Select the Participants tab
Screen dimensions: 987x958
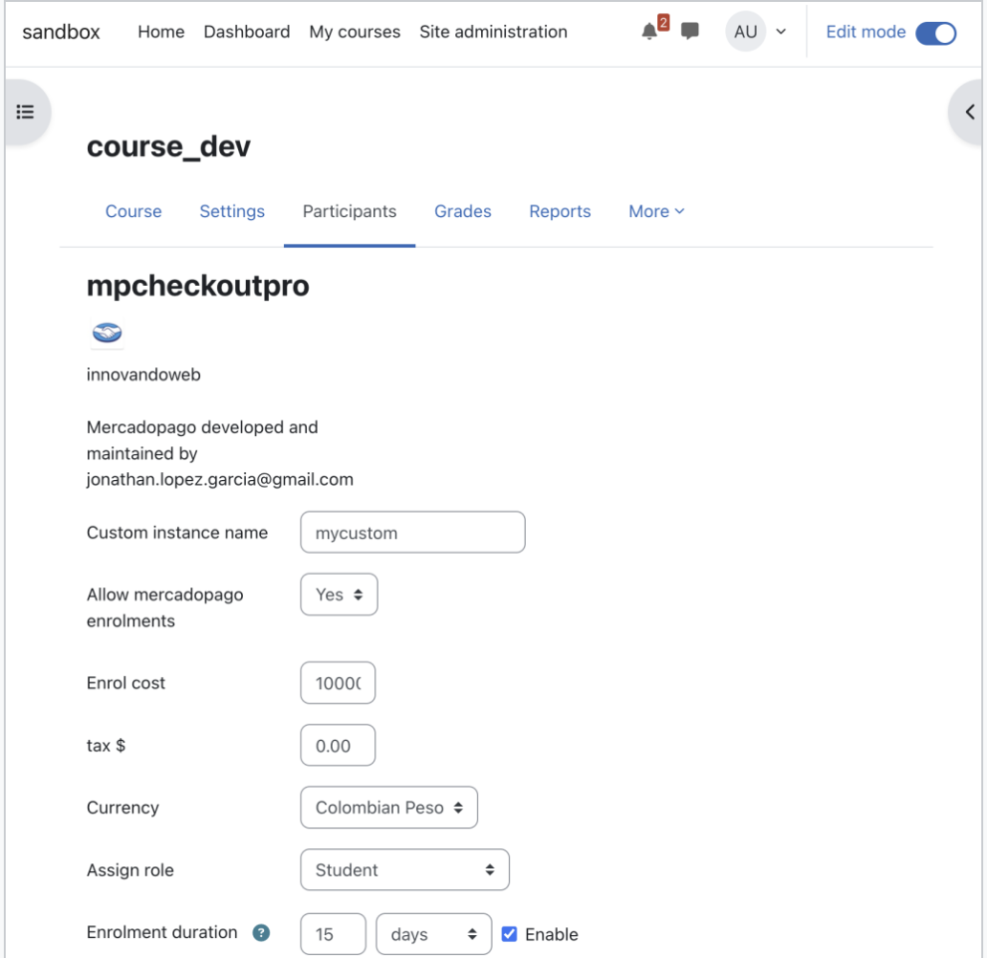(x=349, y=211)
